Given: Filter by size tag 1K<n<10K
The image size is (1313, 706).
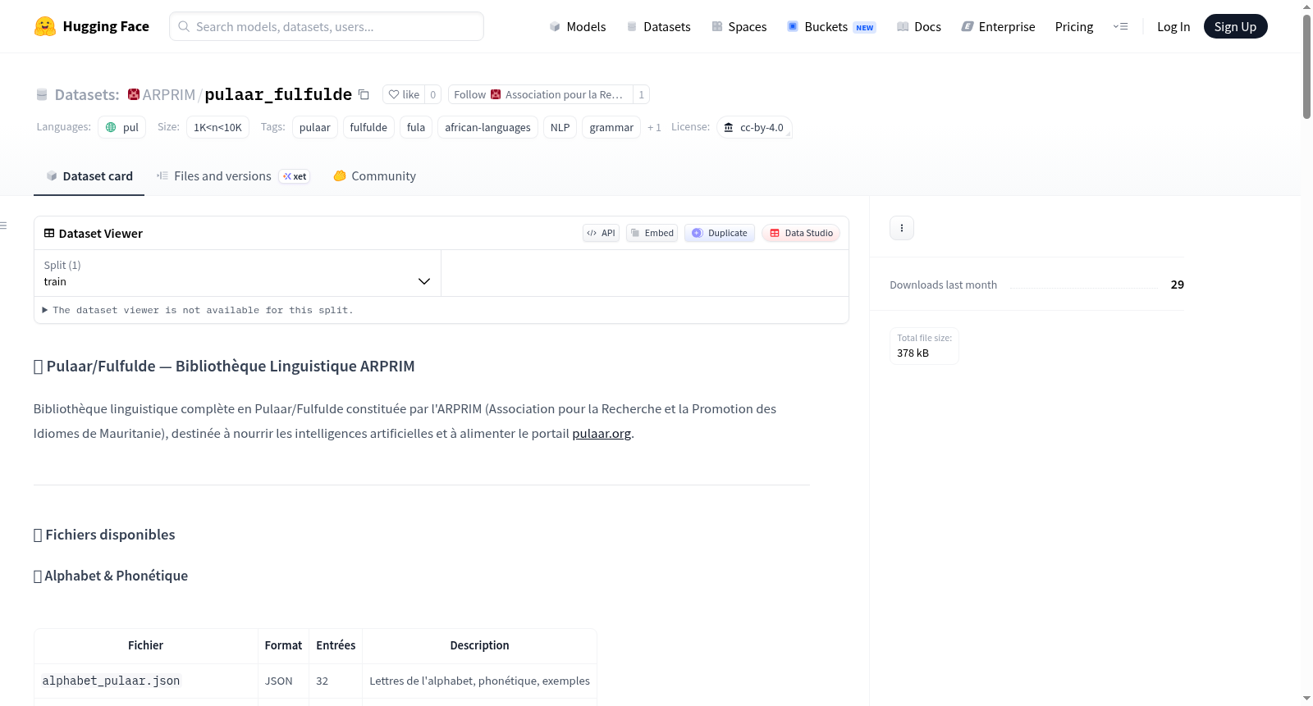Looking at the screenshot, I should (217, 127).
